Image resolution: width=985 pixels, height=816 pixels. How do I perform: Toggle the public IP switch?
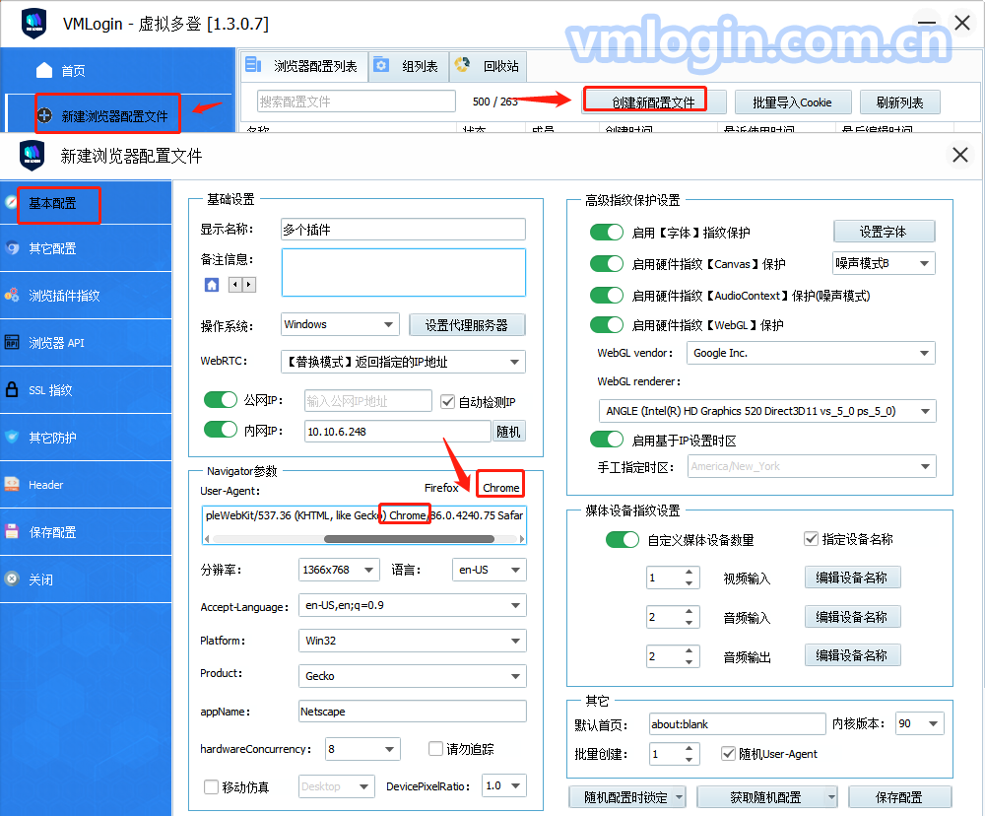click(x=221, y=401)
